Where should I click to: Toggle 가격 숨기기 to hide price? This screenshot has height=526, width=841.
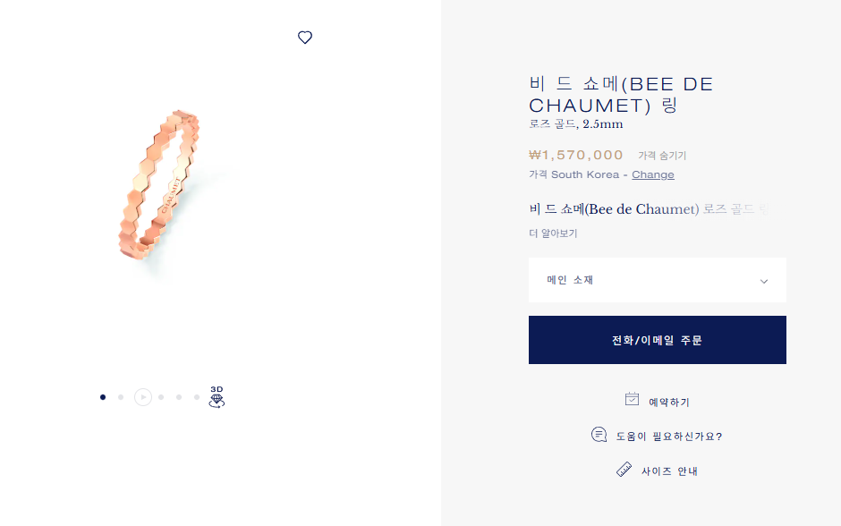click(662, 156)
